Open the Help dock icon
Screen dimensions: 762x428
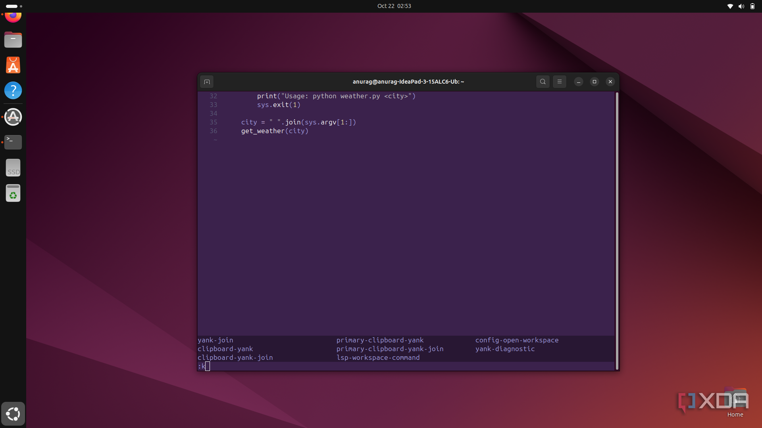[13, 91]
